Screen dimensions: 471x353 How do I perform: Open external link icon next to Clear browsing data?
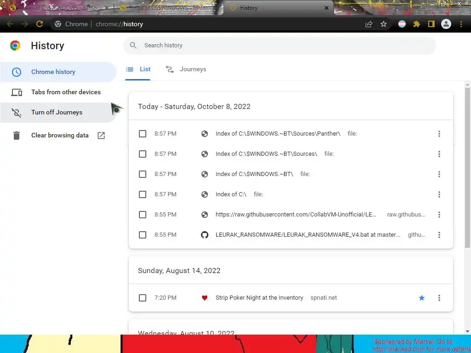pyautogui.click(x=101, y=136)
